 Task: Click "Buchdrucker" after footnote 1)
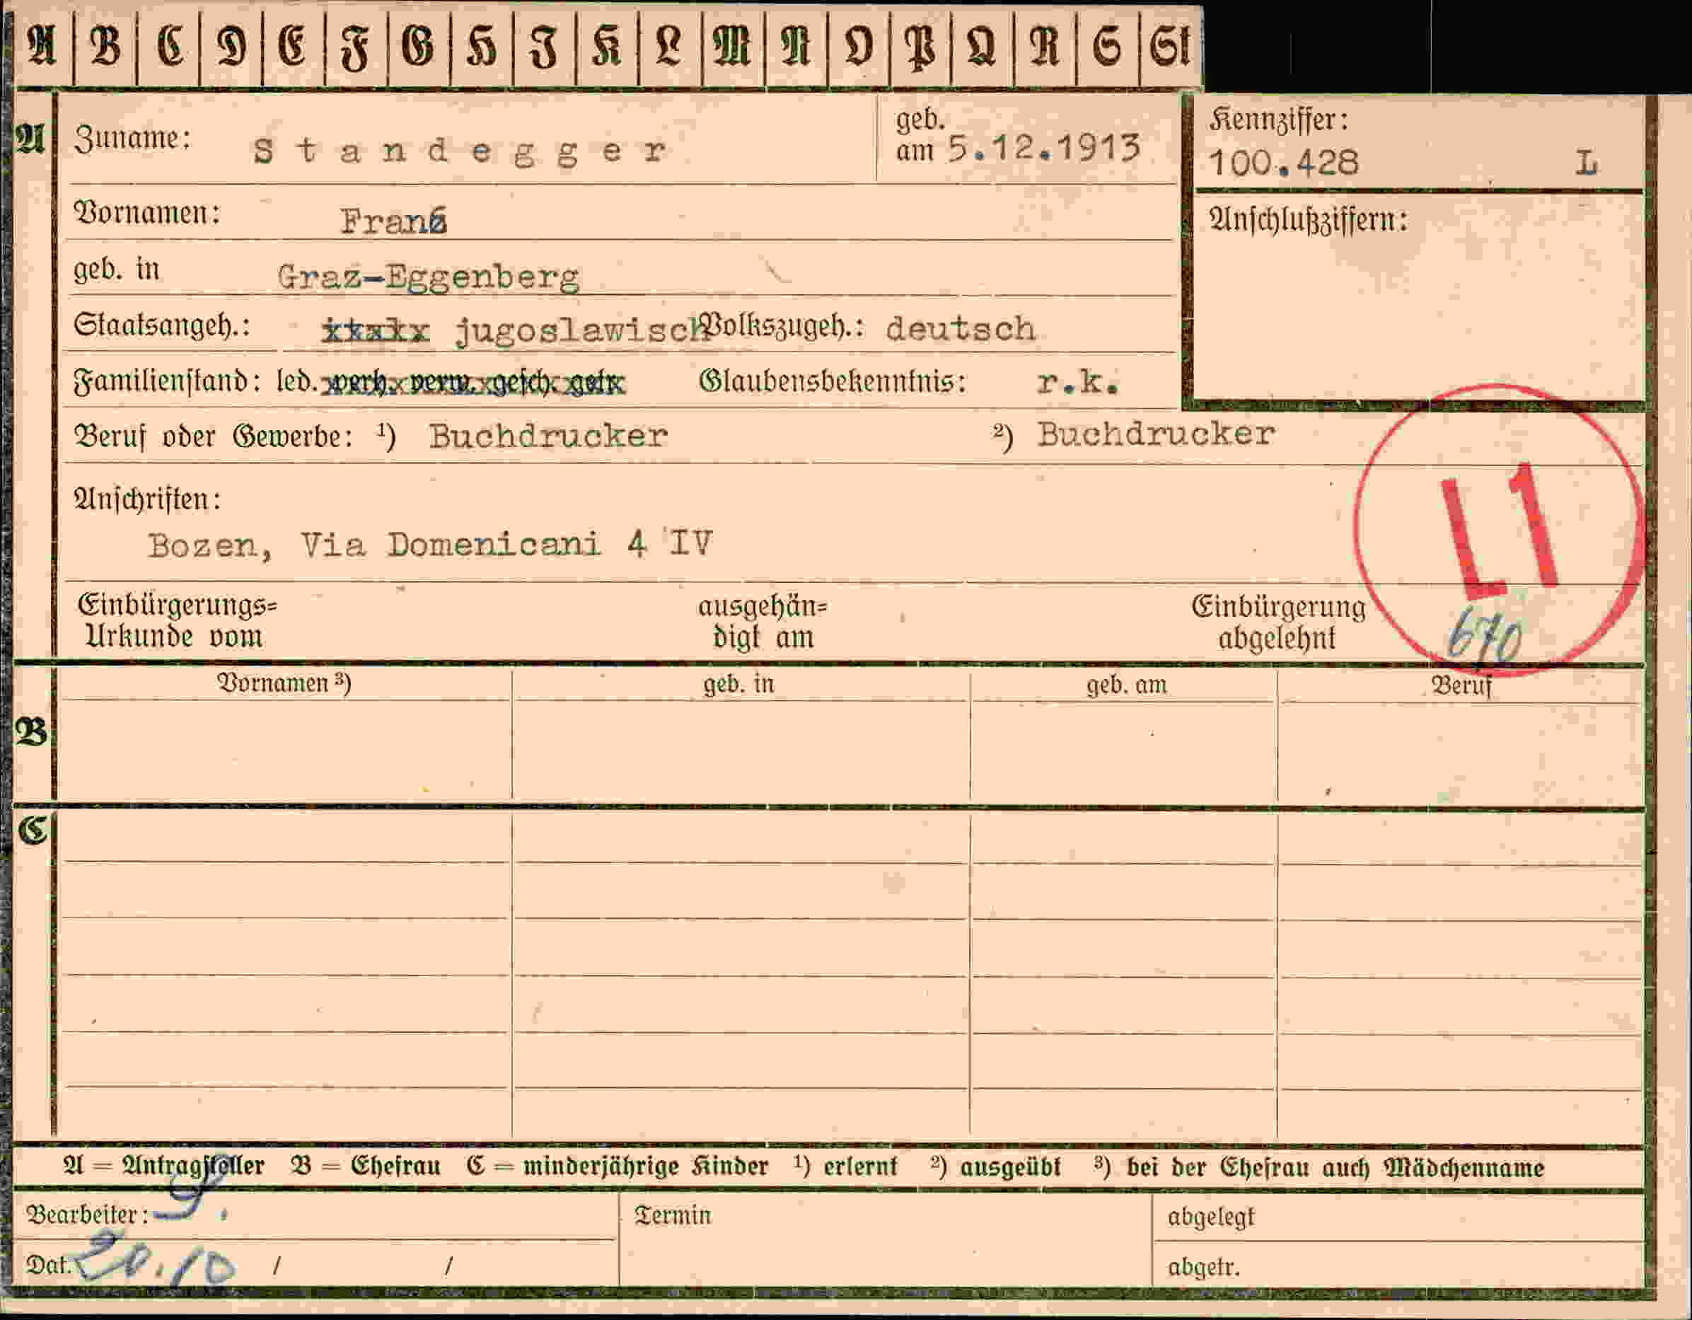pos(548,436)
